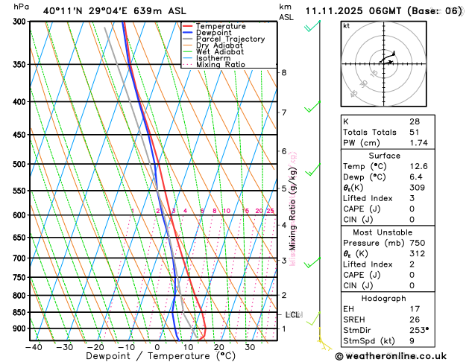Click the '0' temperature axis label
Image resolution: width=469 pixels, height=362 pixels.
tap(157, 347)
